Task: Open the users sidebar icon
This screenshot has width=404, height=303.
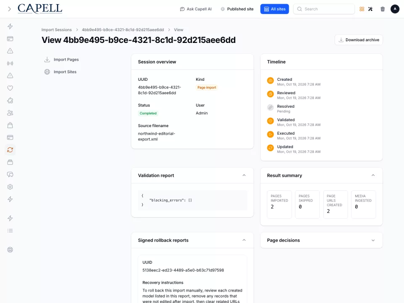Action: 10,113
